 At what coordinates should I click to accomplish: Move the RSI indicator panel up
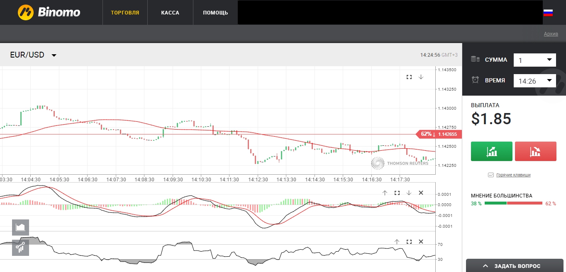[397, 242]
